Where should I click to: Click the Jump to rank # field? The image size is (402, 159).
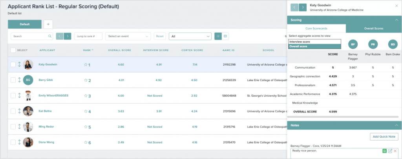tap(88, 36)
